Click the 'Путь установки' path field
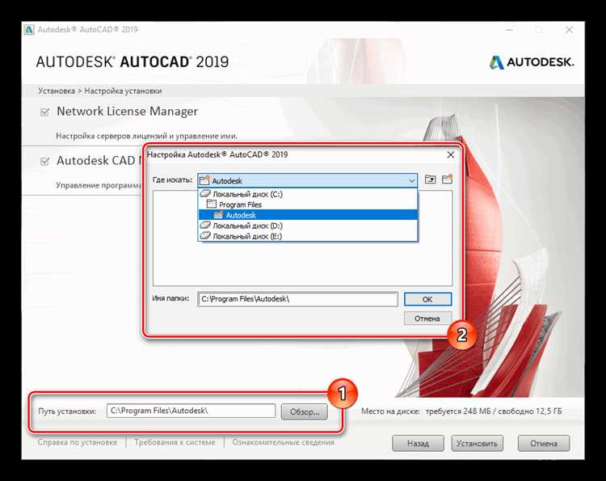The height and width of the screenshot is (481, 606). [191, 411]
